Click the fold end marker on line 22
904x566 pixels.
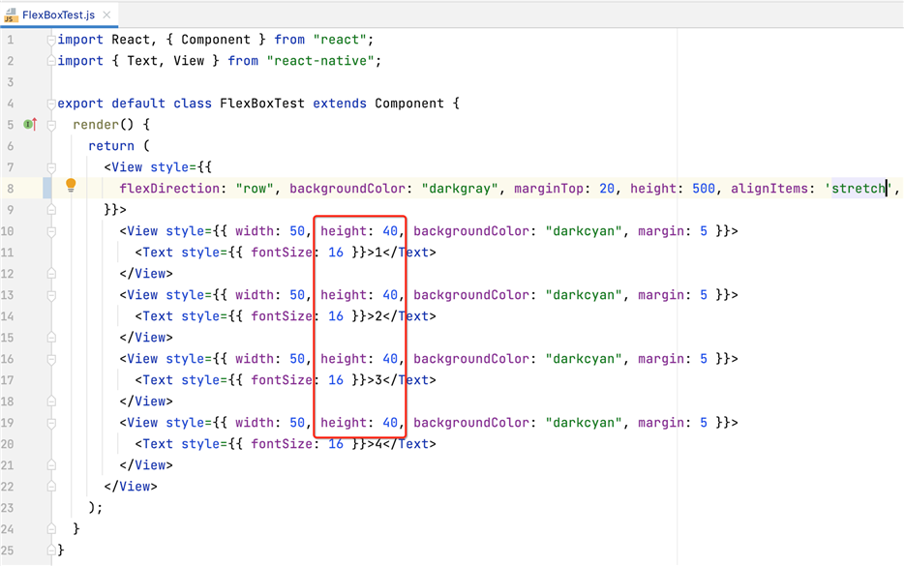pos(51,487)
